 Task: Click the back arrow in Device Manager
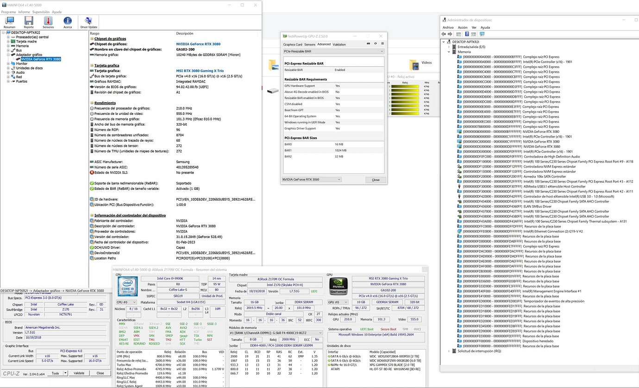click(x=443, y=33)
